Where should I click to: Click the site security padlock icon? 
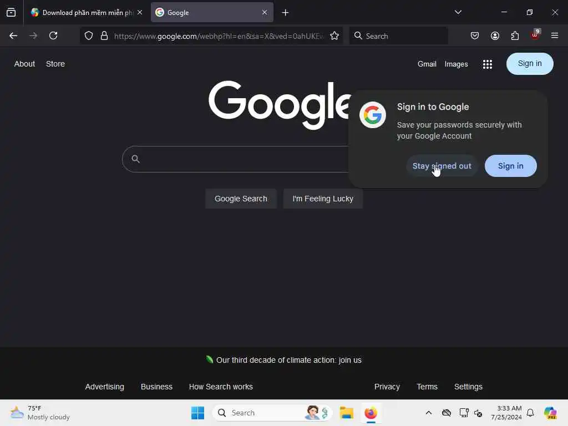[x=104, y=35]
